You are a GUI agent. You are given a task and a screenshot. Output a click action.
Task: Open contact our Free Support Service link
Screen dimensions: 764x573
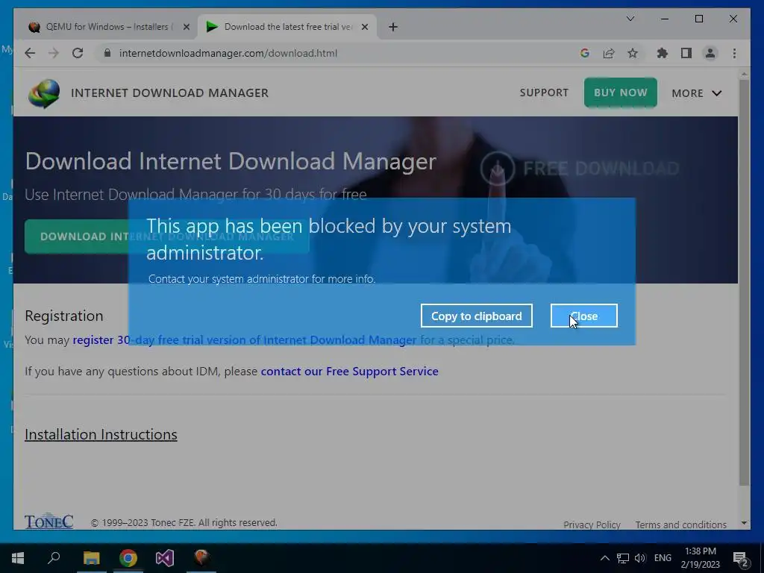pyautogui.click(x=349, y=372)
